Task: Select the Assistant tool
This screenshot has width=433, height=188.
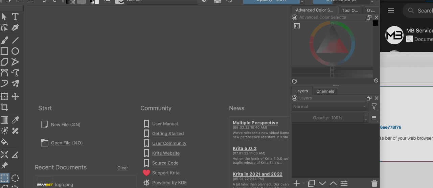Action: (4, 155)
